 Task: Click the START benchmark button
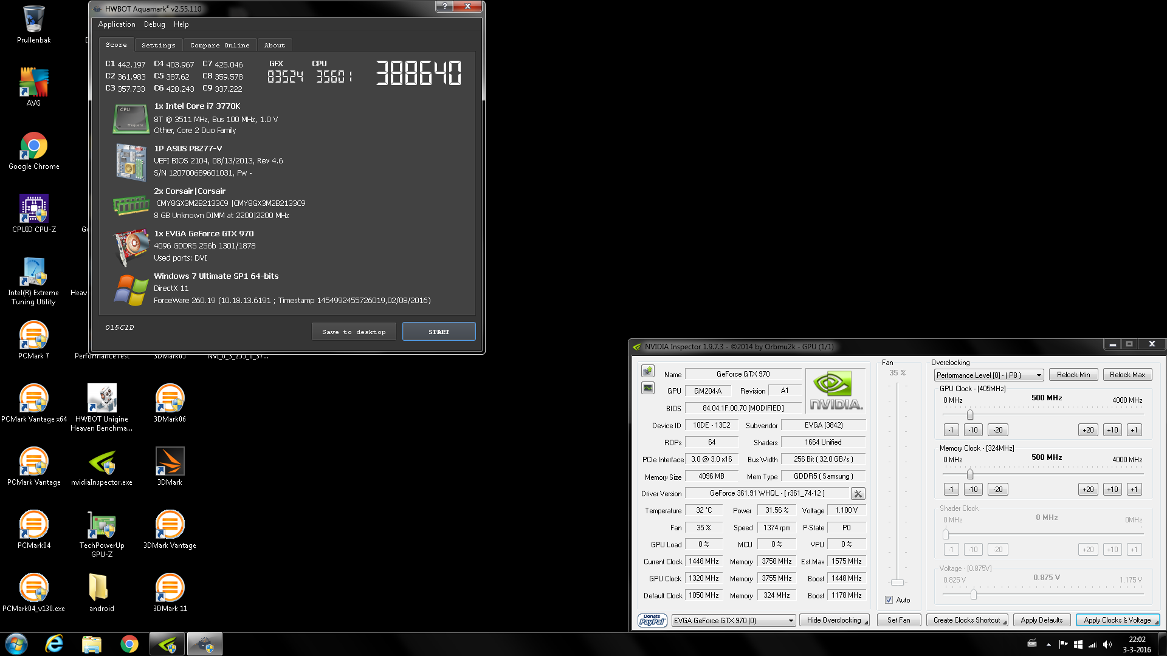click(439, 332)
